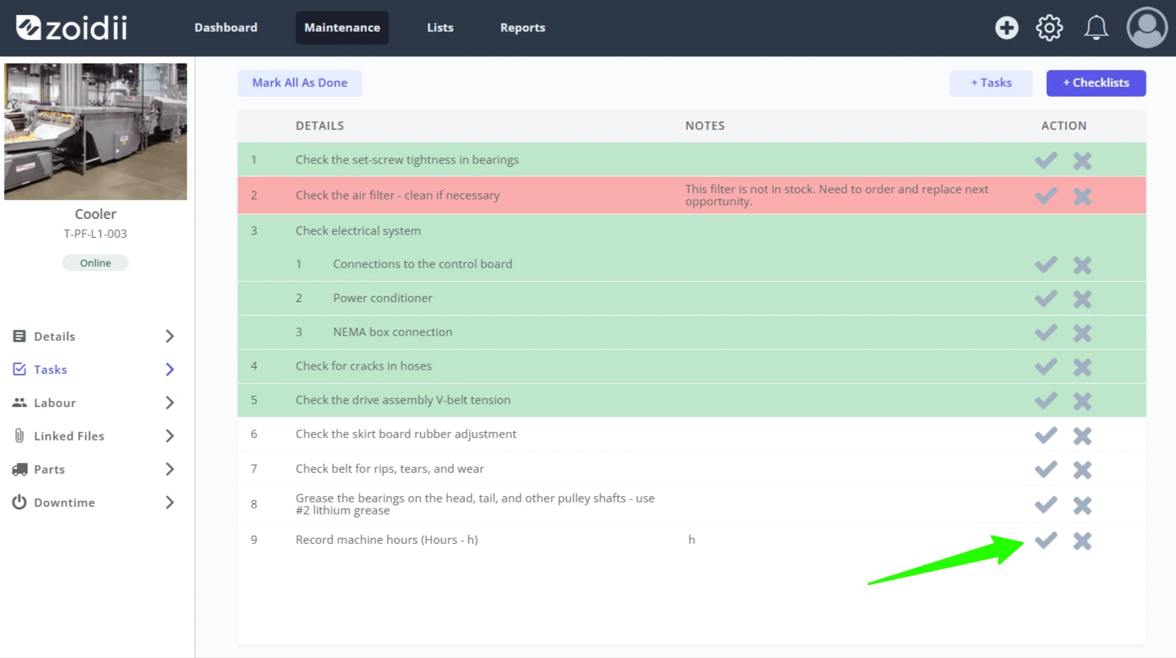This screenshot has width=1176, height=658.
Task: Mark NEMA box connection as failed
Action: point(1082,333)
